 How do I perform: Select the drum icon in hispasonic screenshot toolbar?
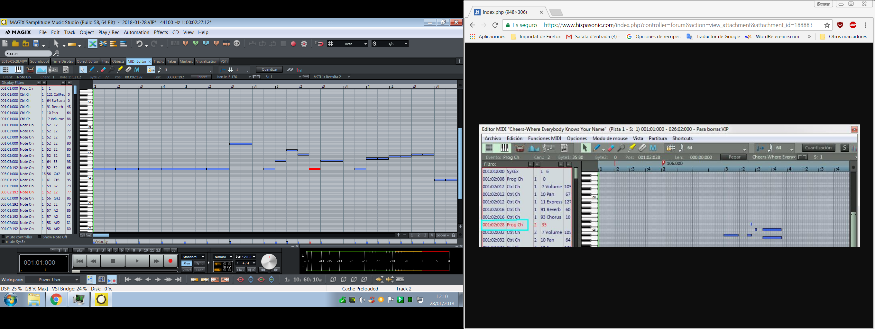point(520,148)
